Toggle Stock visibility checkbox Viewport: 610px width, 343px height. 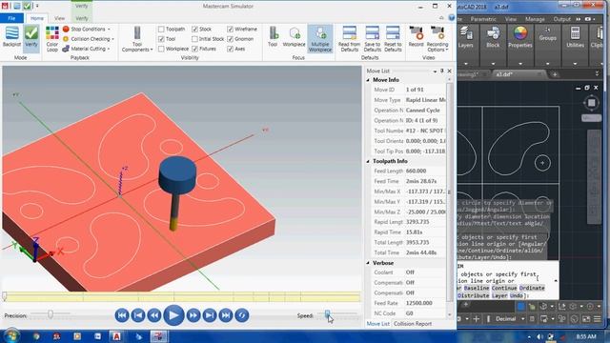point(194,30)
